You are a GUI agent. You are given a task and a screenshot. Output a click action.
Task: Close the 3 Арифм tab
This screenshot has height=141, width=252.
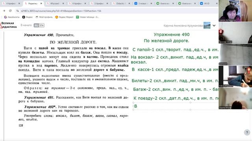(107, 4)
